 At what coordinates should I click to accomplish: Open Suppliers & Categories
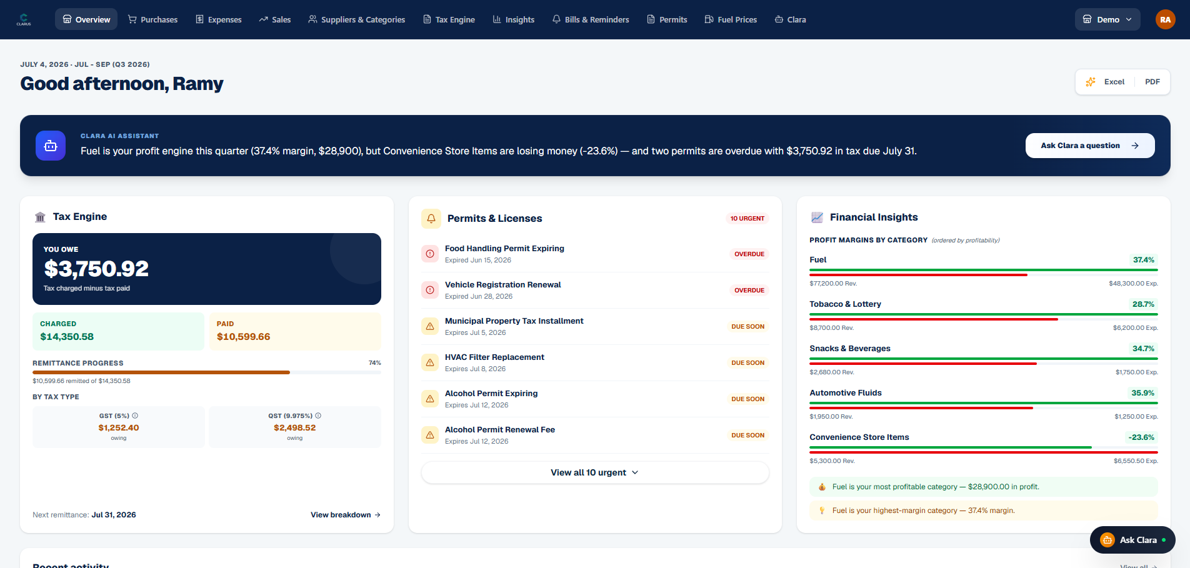(x=357, y=19)
